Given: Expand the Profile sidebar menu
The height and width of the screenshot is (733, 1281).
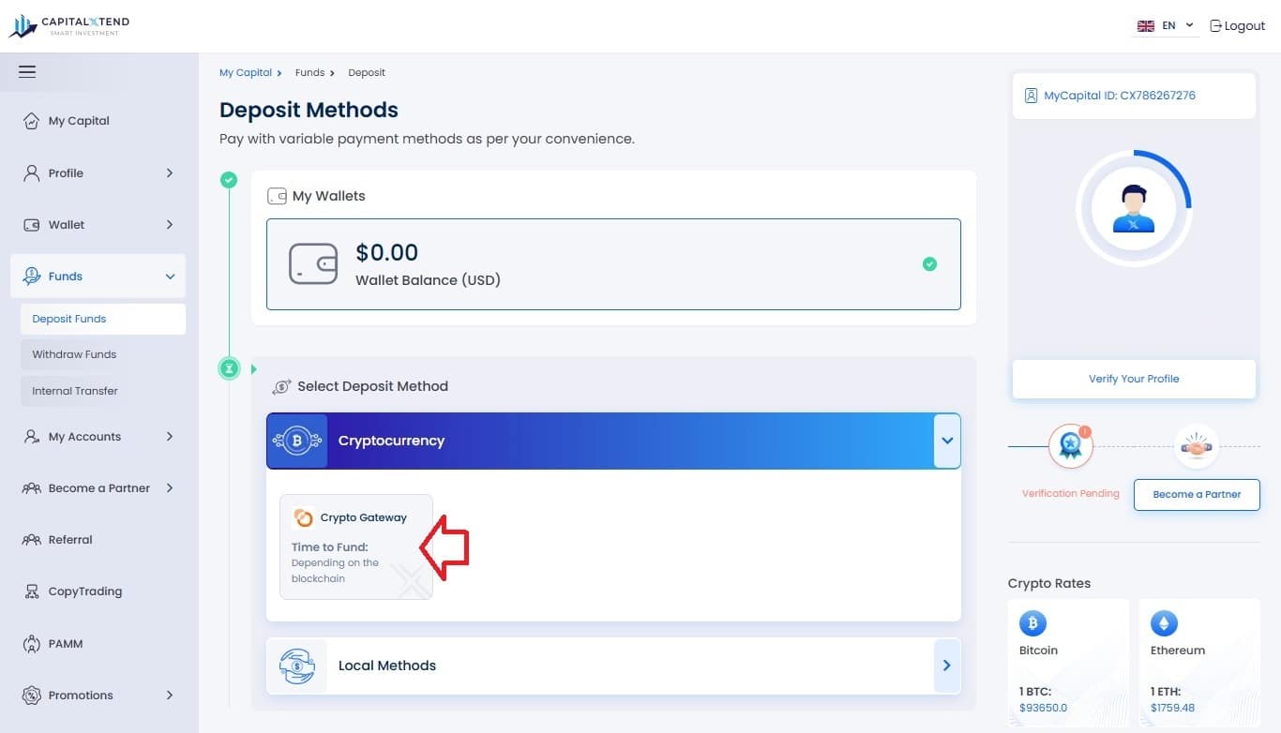Looking at the screenshot, I should pyautogui.click(x=98, y=172).
